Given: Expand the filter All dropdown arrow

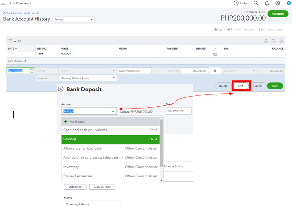Looking at the screenshot, I should coord(15,41).
